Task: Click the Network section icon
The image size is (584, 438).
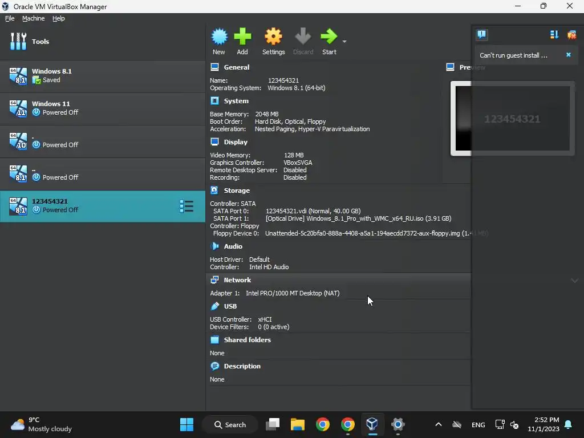Action: point(214,279)
